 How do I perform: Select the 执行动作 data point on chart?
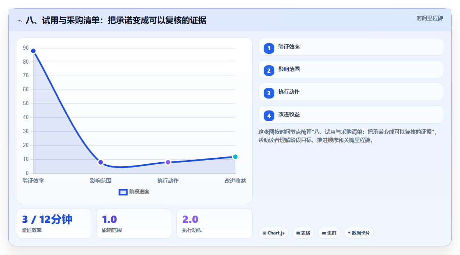[x=168, y=162]
